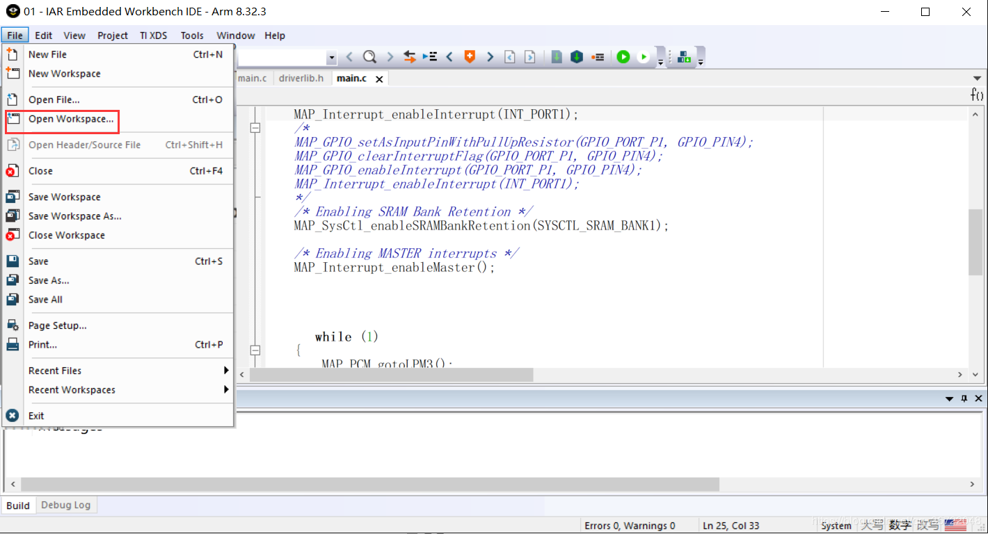Click the Open File page icon in File menu
The image size is (988, 534).
pos(13,99)
